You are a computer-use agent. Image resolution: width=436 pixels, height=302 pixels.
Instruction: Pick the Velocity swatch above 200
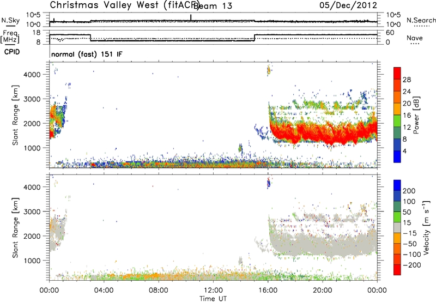(x=397, y=185)
